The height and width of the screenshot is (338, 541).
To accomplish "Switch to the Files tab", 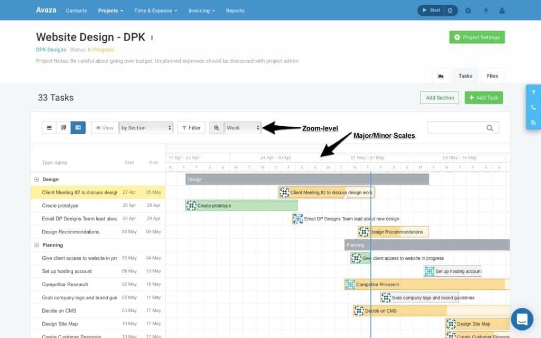I will point(492,76).
